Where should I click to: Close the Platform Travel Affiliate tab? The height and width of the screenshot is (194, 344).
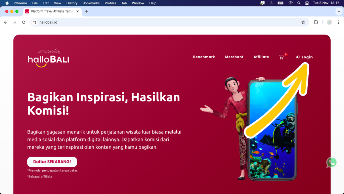(78, 11)
